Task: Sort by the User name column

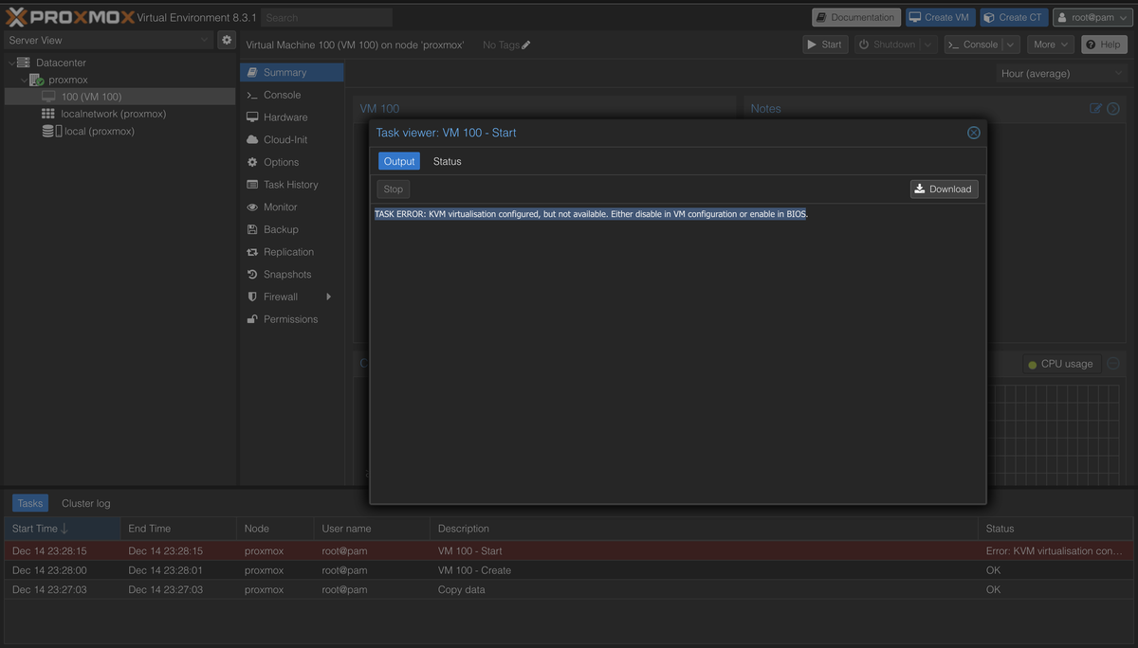Action: pyautogui.click(x=372, y=529)
